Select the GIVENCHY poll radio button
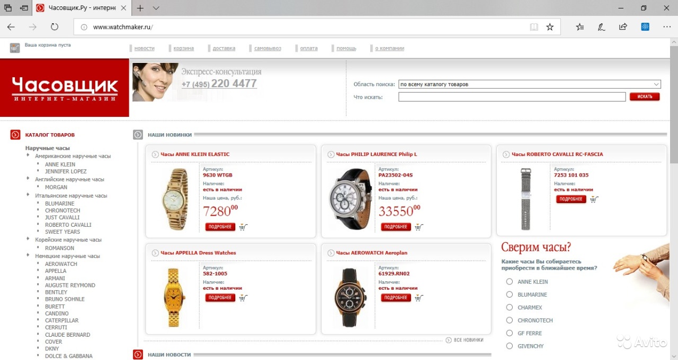Image resolution: width=678 pixels, height=360 pixels. pyautogui.click(x=510, y=346)
